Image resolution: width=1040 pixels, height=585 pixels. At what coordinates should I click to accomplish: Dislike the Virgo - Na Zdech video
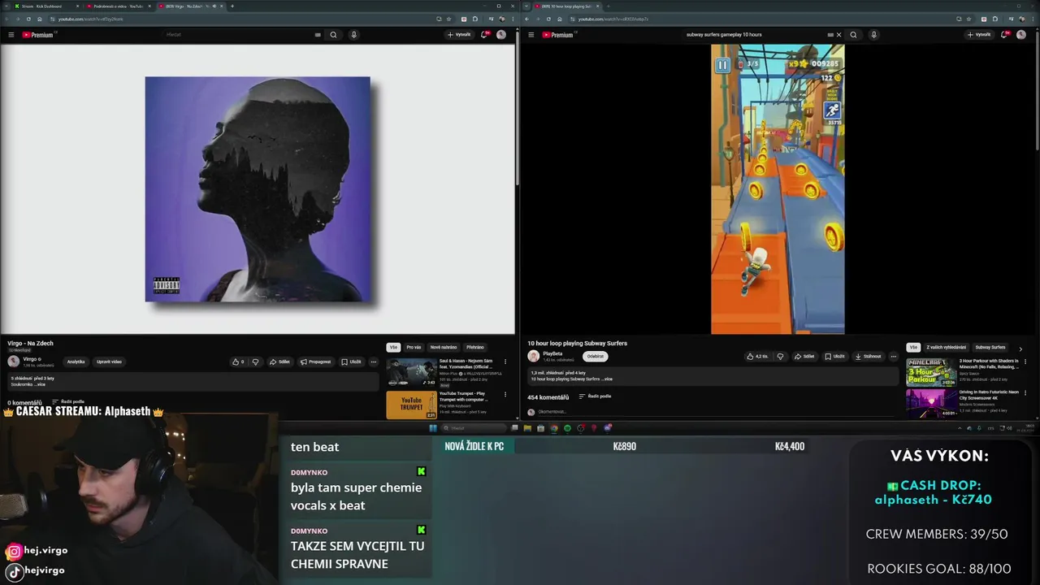[x=255, y=362]
